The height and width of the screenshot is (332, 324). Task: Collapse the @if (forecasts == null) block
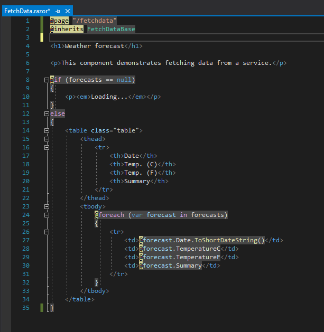point(47,80)
